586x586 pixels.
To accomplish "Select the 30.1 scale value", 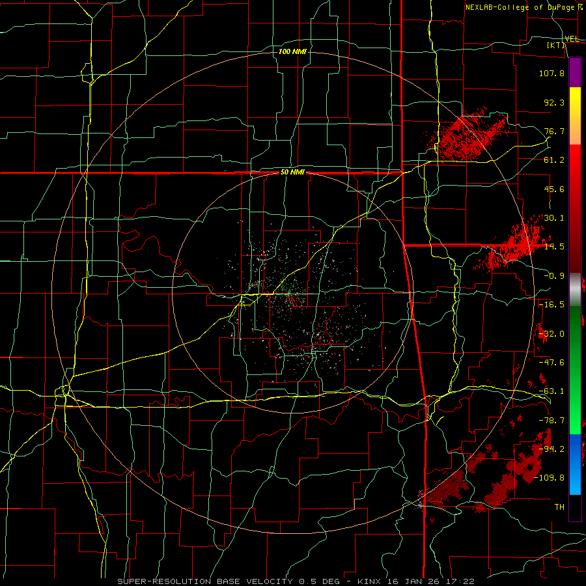I will 554,218.
